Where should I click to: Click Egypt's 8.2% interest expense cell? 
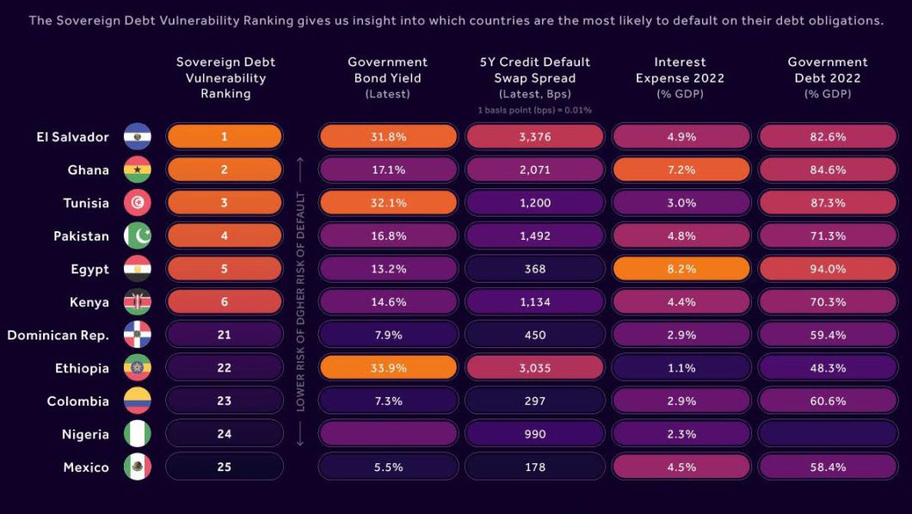coord(681,269)
